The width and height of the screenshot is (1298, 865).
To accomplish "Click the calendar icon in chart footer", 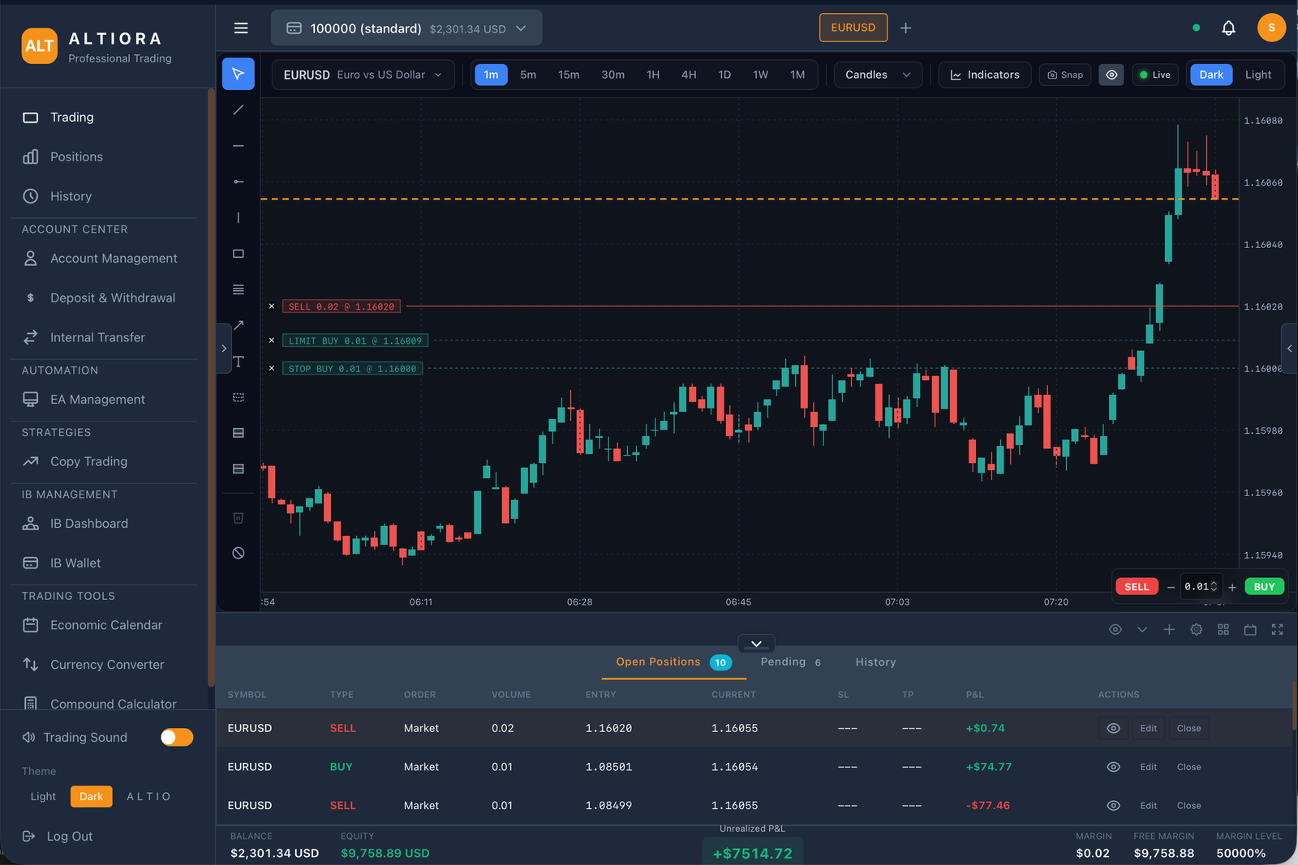I will coord(1250,629).
